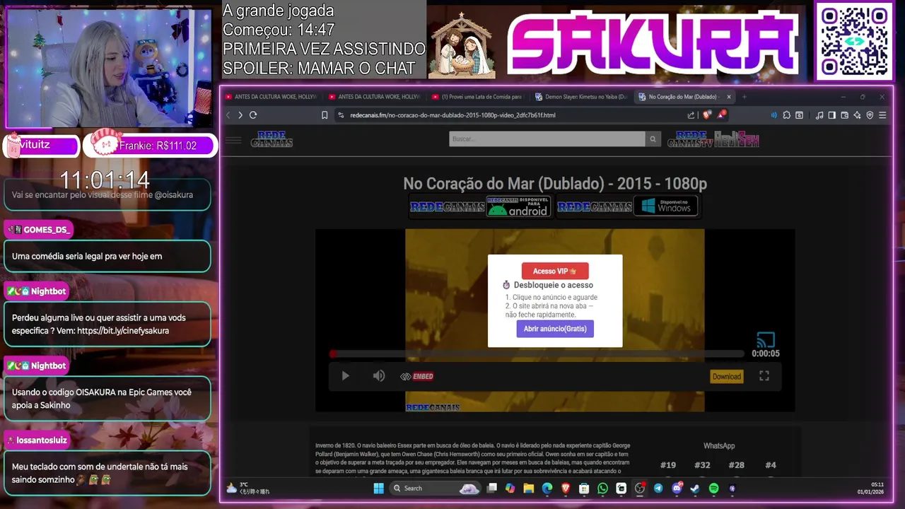
Task: Open Brave Rewards triangle icon
Action: 721,115
